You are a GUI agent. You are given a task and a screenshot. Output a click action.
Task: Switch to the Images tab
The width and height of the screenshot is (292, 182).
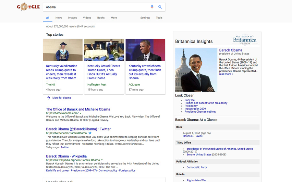(72, 18)
